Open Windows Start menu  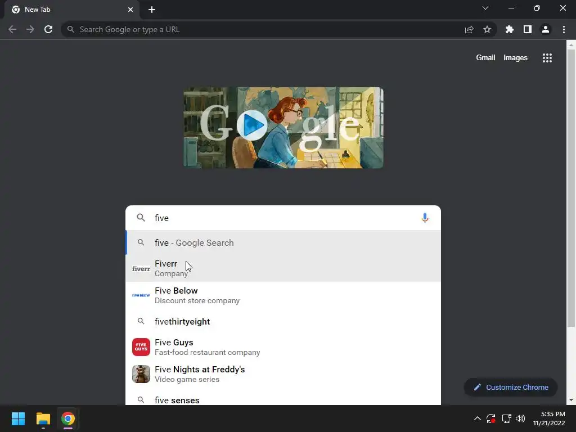click(x=18, y=418)
